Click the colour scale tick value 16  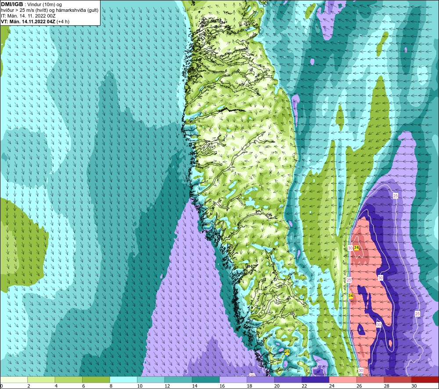222,386
